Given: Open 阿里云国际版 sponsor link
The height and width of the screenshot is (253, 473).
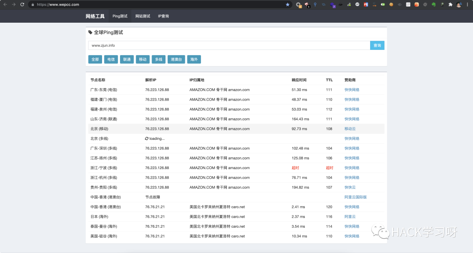Looking at the screenshot, I should (x=355, y=197).
